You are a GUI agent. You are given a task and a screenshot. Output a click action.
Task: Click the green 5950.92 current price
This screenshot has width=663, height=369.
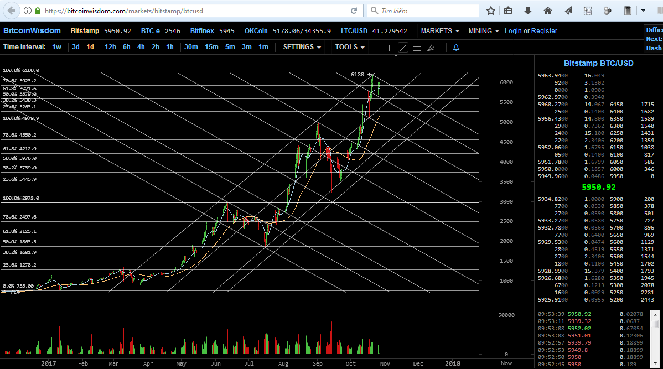tap(598, 187)
